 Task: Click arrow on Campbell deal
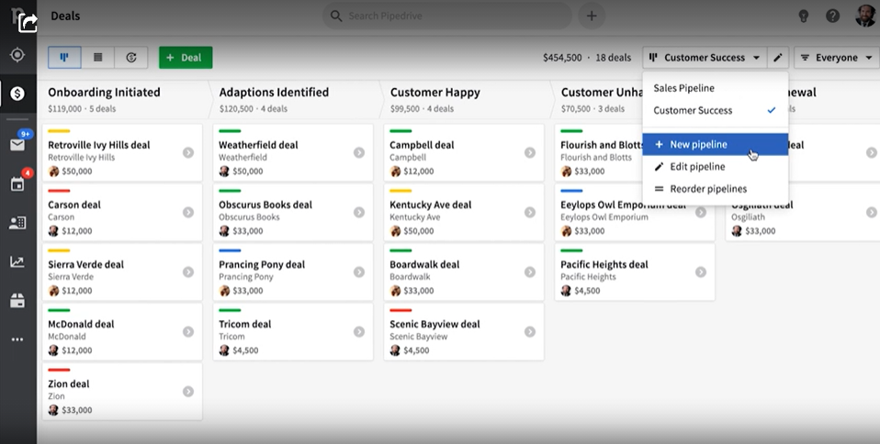click(x=530, y=152)
